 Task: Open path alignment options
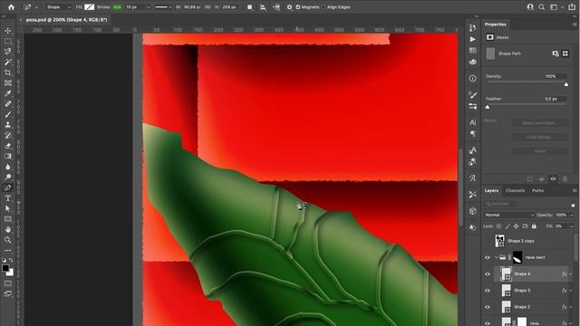pyautogui.click(x=263, y=7)
